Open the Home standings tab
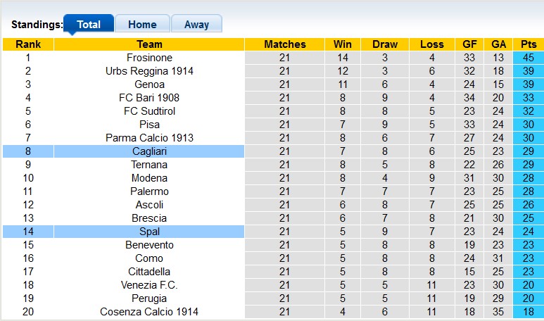The width and height of the screenshot is (544, 321). pyautogui.click(x=142, y=24)
